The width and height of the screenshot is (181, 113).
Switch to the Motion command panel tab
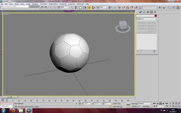(148, 12)
